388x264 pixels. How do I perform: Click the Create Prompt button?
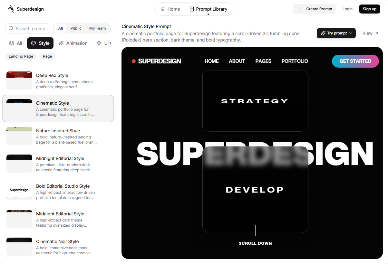coord(314,9)
